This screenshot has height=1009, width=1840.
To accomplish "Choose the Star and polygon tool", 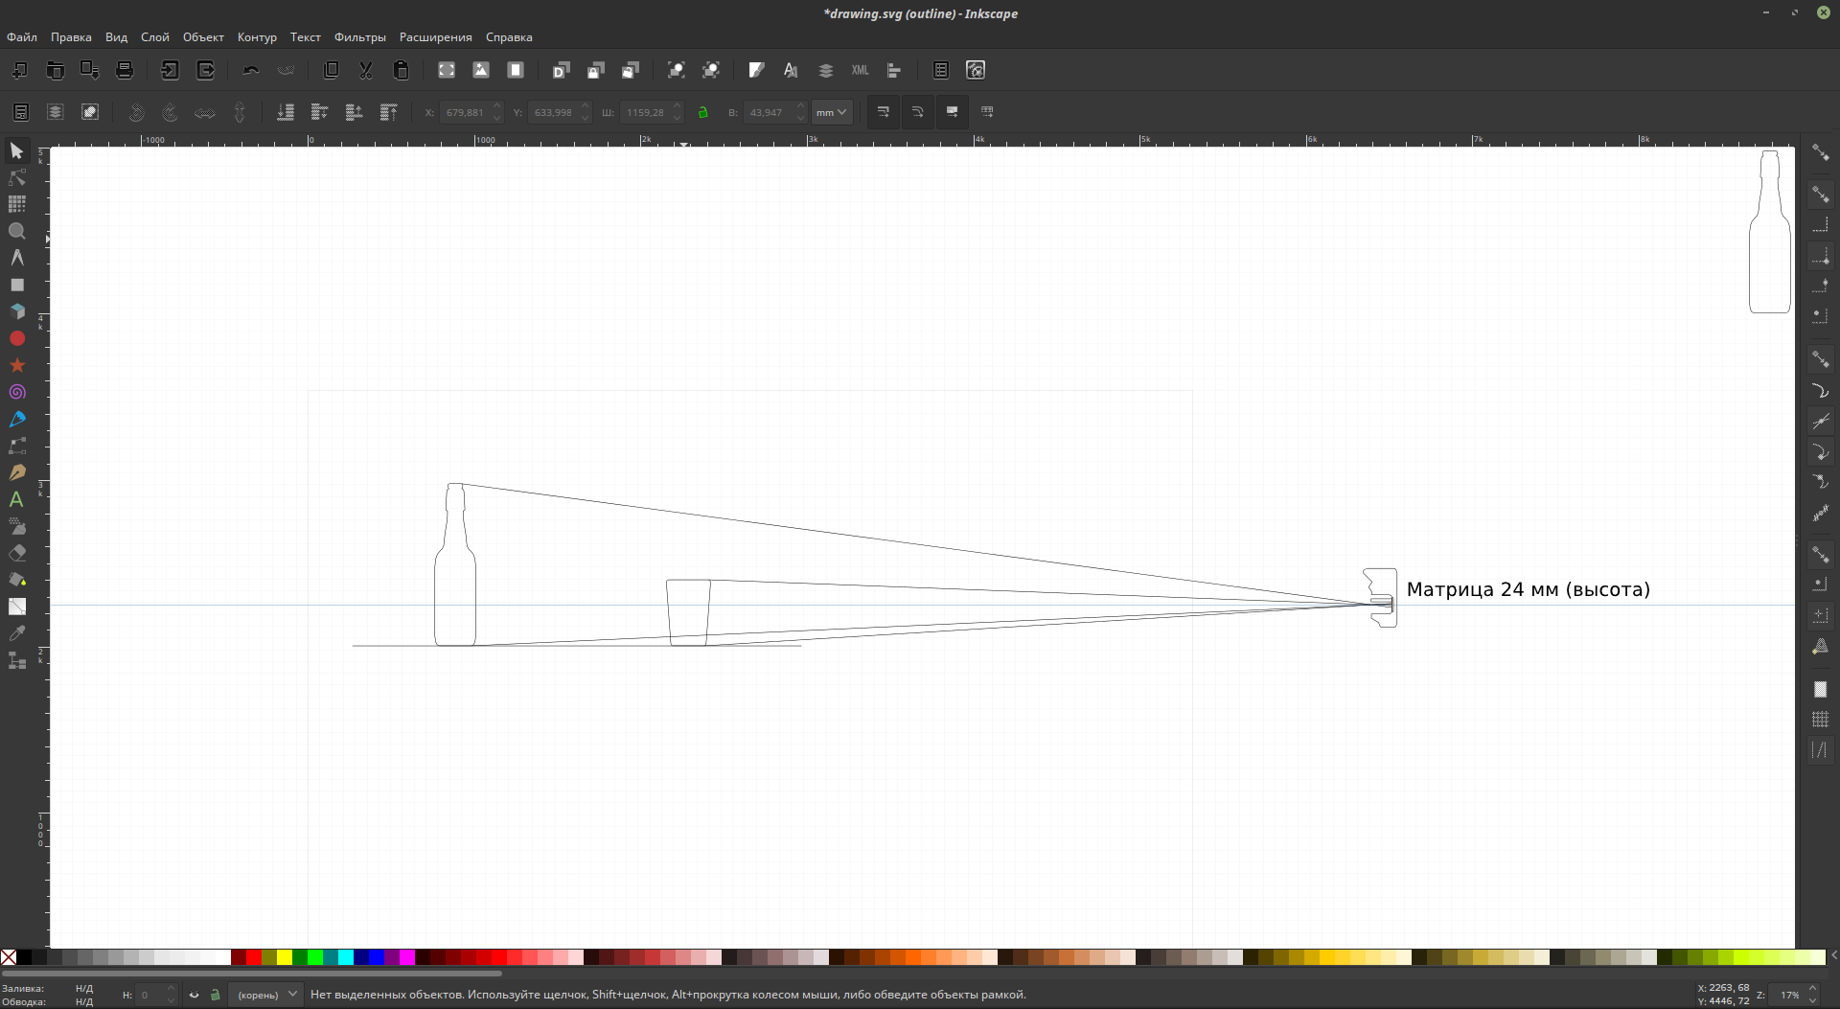I will pyautogui.click(x=17, y=366).
